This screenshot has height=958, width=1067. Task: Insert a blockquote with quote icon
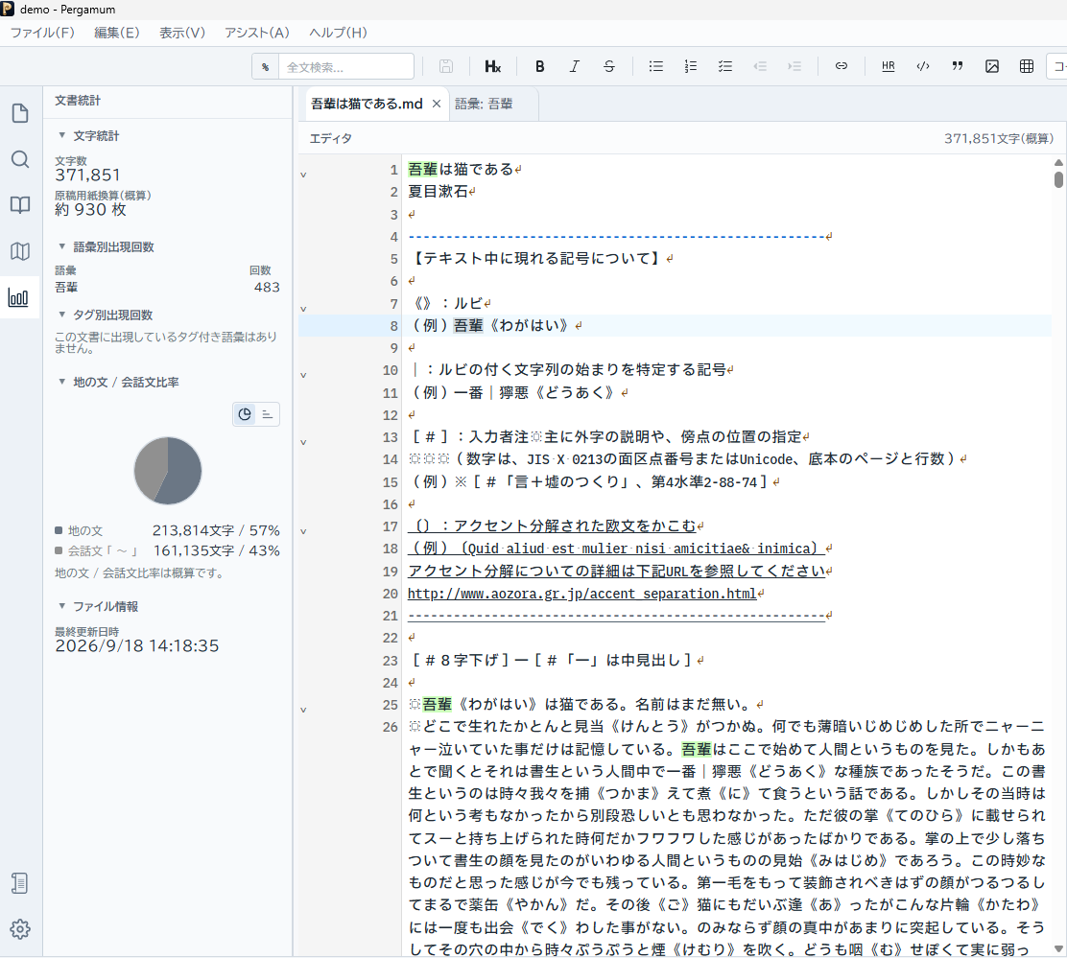pos(958,66)
